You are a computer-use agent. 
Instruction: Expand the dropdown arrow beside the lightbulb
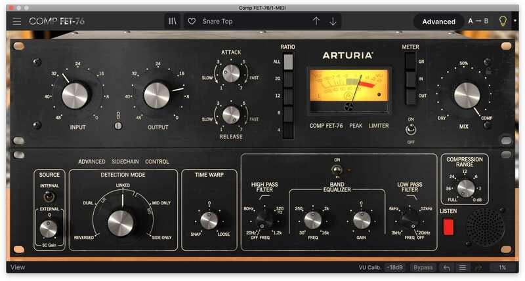click(x=516, y=22)
